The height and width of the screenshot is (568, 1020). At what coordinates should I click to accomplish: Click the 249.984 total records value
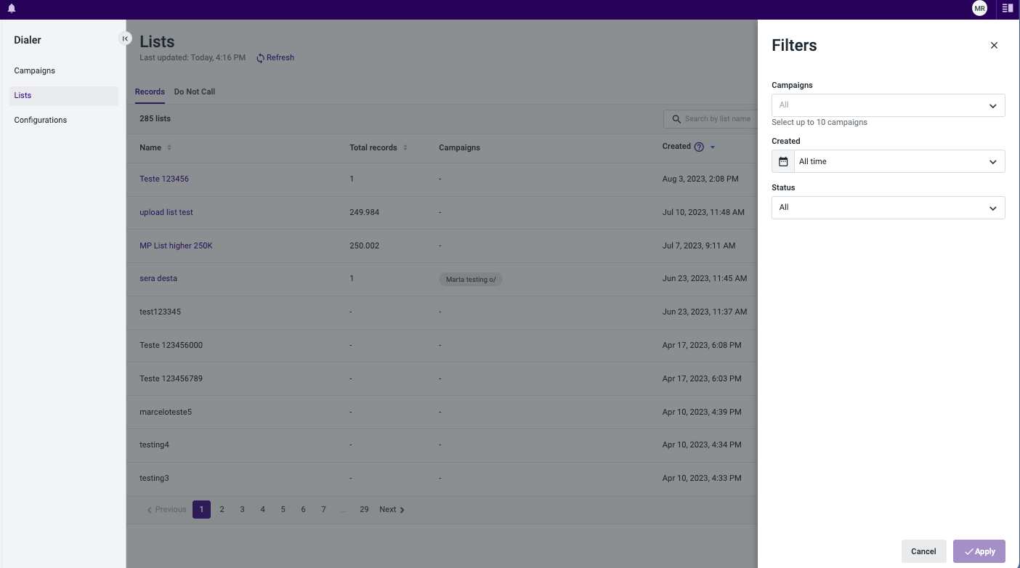click(364, 212)
